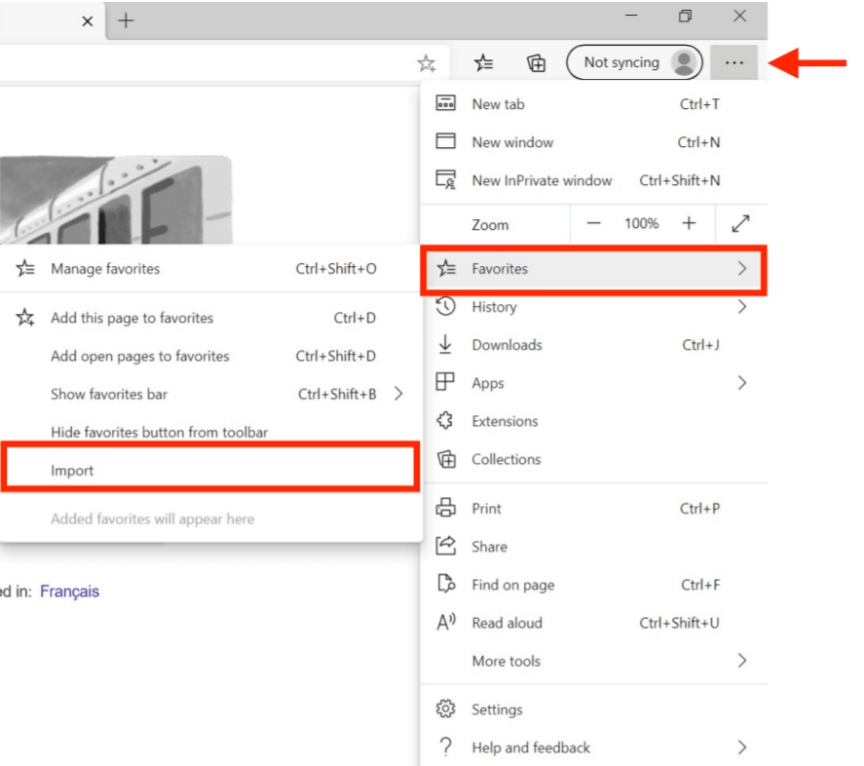Click the New window menu icon
The width and height of the screenshot is (864, 766).
point(445,141)
